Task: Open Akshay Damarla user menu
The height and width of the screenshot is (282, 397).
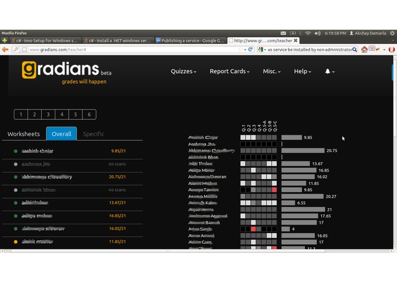Action: pos(368,33)
